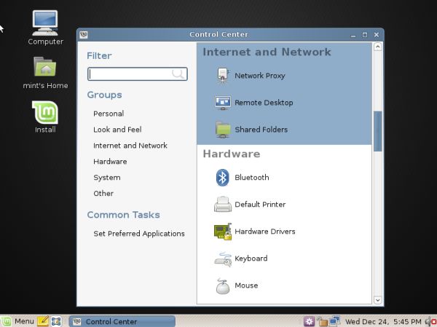Maximize the Control Center window
The width and height of the screenshot is (437, 327).
pyautogui.click(x=365, y=34)
